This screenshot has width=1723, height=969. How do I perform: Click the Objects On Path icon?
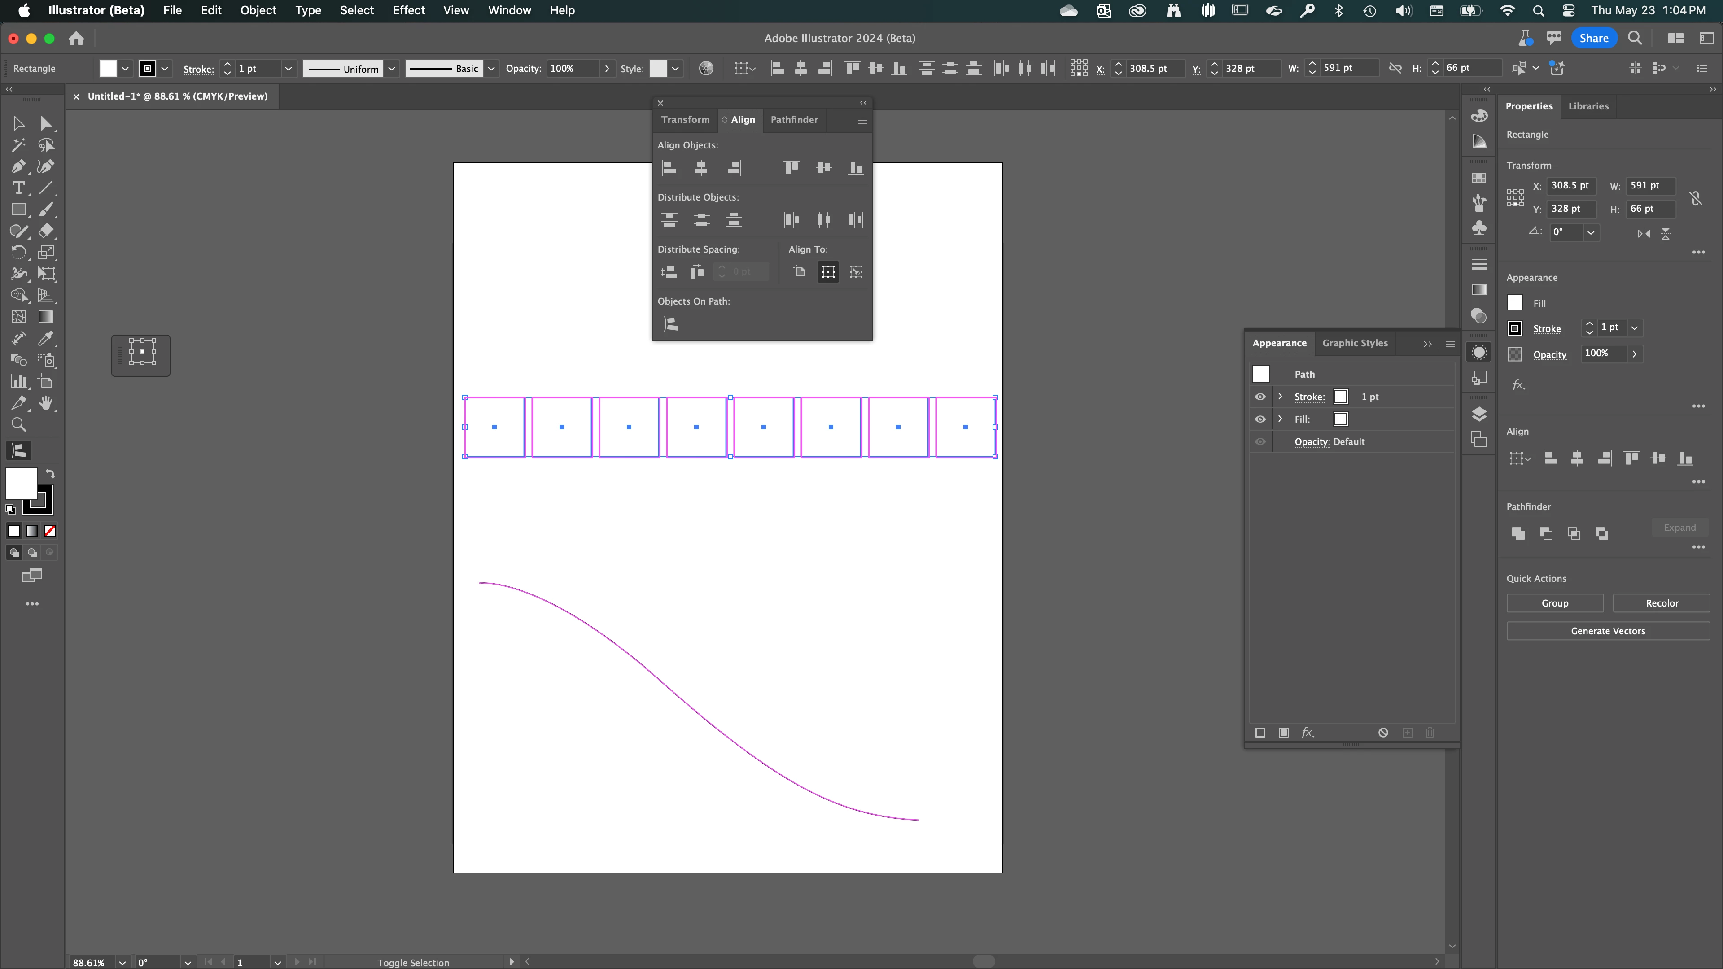(x=670, y=324)
